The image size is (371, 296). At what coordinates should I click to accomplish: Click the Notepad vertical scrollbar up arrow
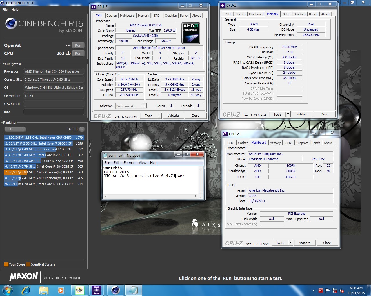pos(201,169)
